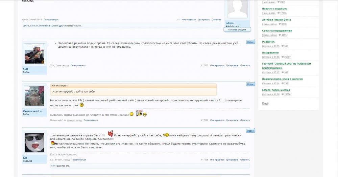Open the post permalink #17837
The image size is (338, 177).
point(204,65)
